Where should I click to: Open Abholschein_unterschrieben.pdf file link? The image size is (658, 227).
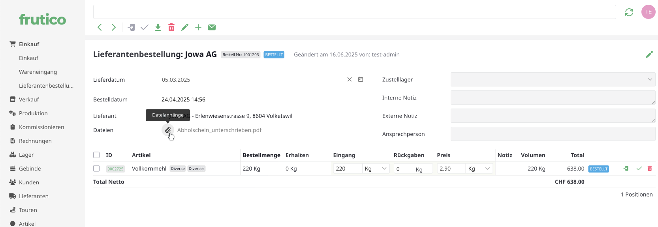tap(219, 130)
